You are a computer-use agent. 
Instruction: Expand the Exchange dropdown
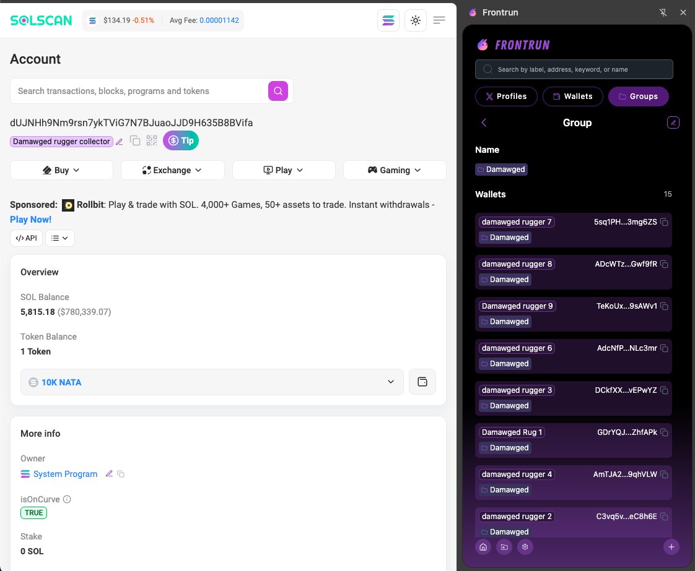coord(172,170)
